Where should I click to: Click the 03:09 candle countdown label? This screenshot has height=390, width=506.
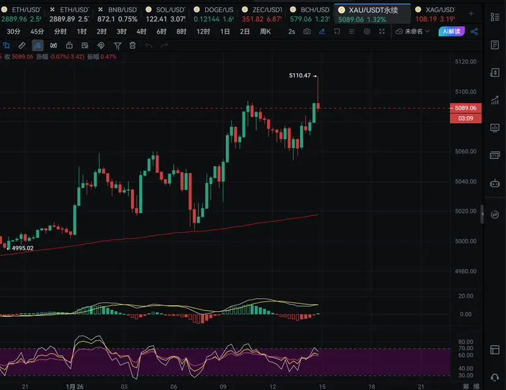pos(466,118)
